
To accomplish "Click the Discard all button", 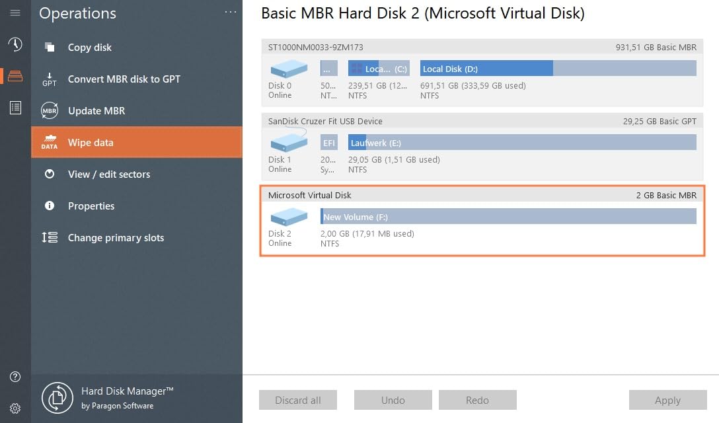I will click(x=298, y=400).
